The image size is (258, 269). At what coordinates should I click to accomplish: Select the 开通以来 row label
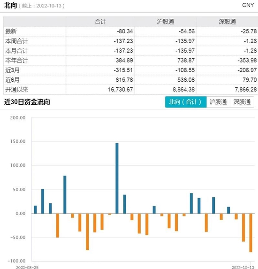pos(16,90)
